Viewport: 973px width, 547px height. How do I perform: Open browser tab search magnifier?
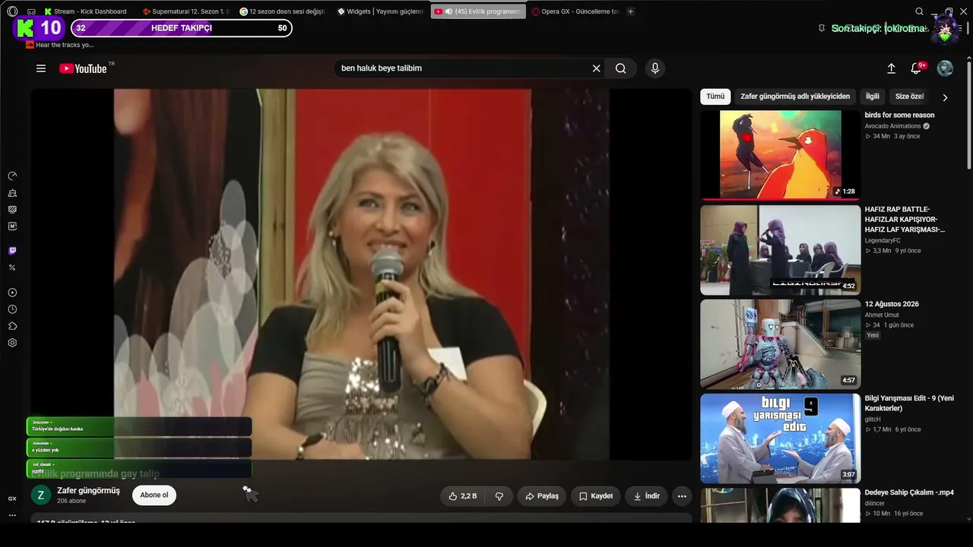(x=919, y=11)
